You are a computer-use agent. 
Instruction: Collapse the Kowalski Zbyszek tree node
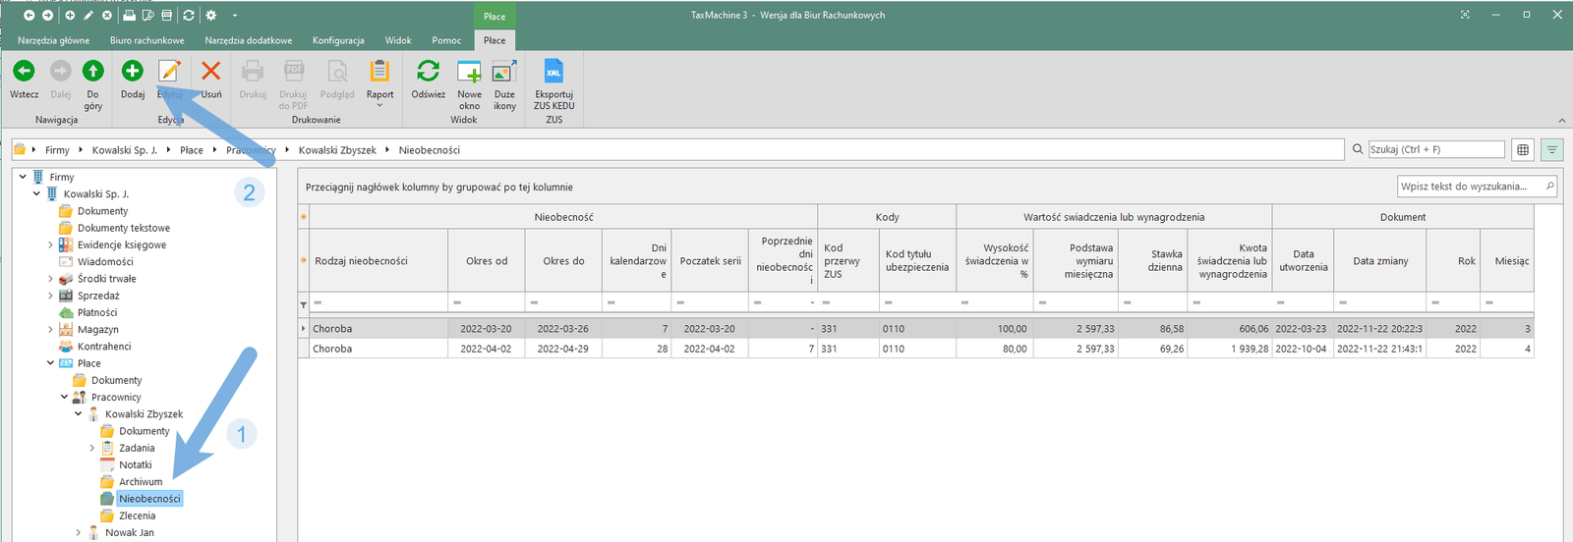[x=79, y=414]
